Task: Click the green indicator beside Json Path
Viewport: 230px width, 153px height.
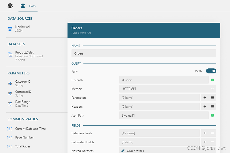Action: point(213,115)
